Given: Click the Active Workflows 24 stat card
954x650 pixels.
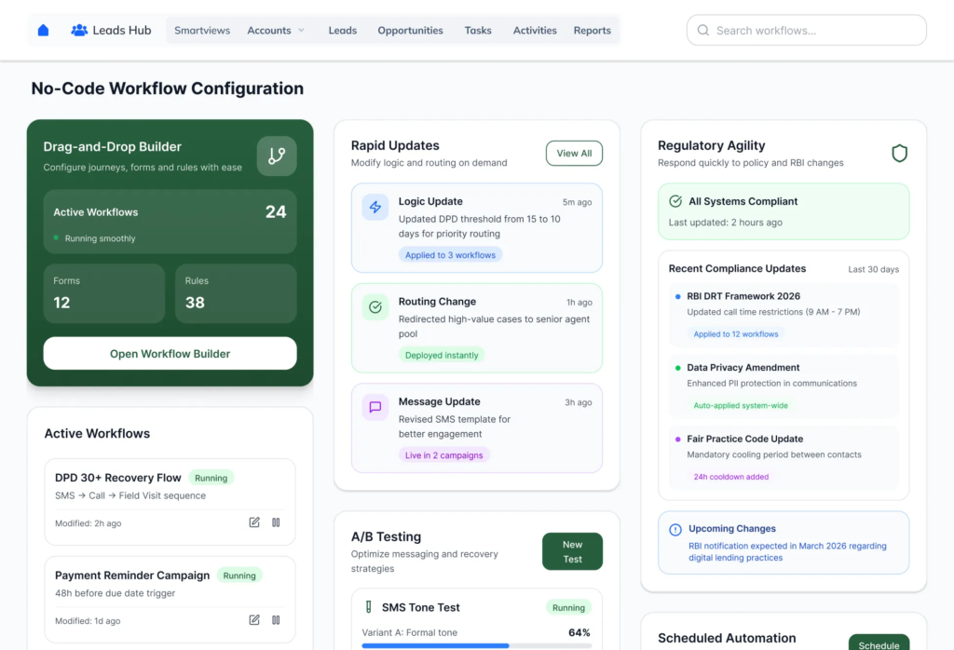Looking at the screenshot, I should [x=170, y=222].
